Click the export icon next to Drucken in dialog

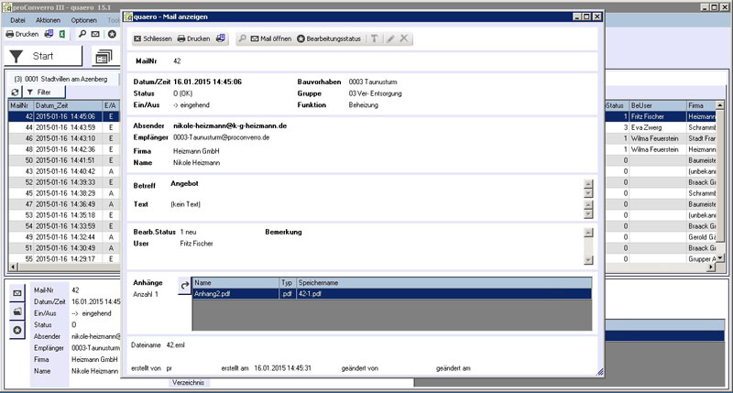tap(219, 39)
